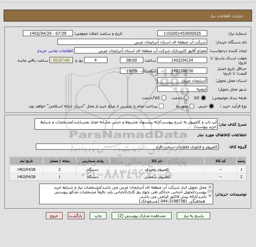Open مشاهده مدارک پیوستی (2) button
The height and width of the screenshot is (247, 256).
(x=142, y=216)
